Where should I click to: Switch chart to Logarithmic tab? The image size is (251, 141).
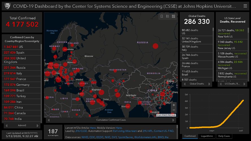tap(207, 136)
